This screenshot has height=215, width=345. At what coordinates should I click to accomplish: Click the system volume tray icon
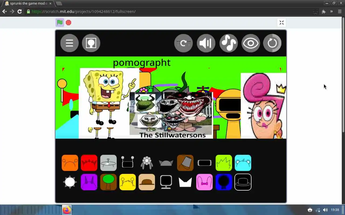click(x=325, y=210)
